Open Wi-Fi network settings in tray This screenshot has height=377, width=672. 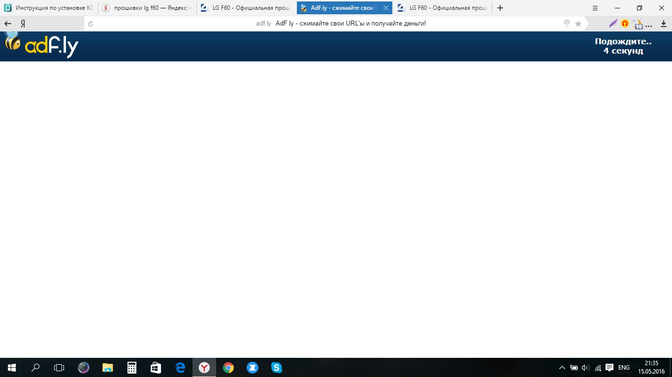598,368
